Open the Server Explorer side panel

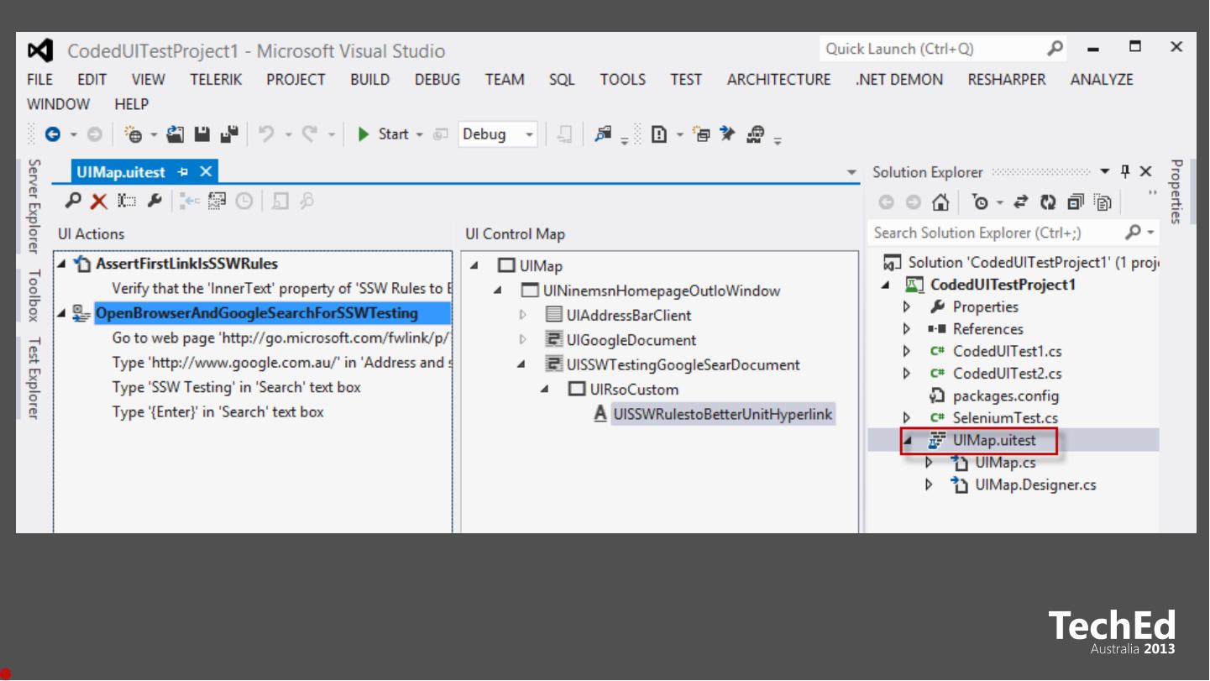point(34,206)
